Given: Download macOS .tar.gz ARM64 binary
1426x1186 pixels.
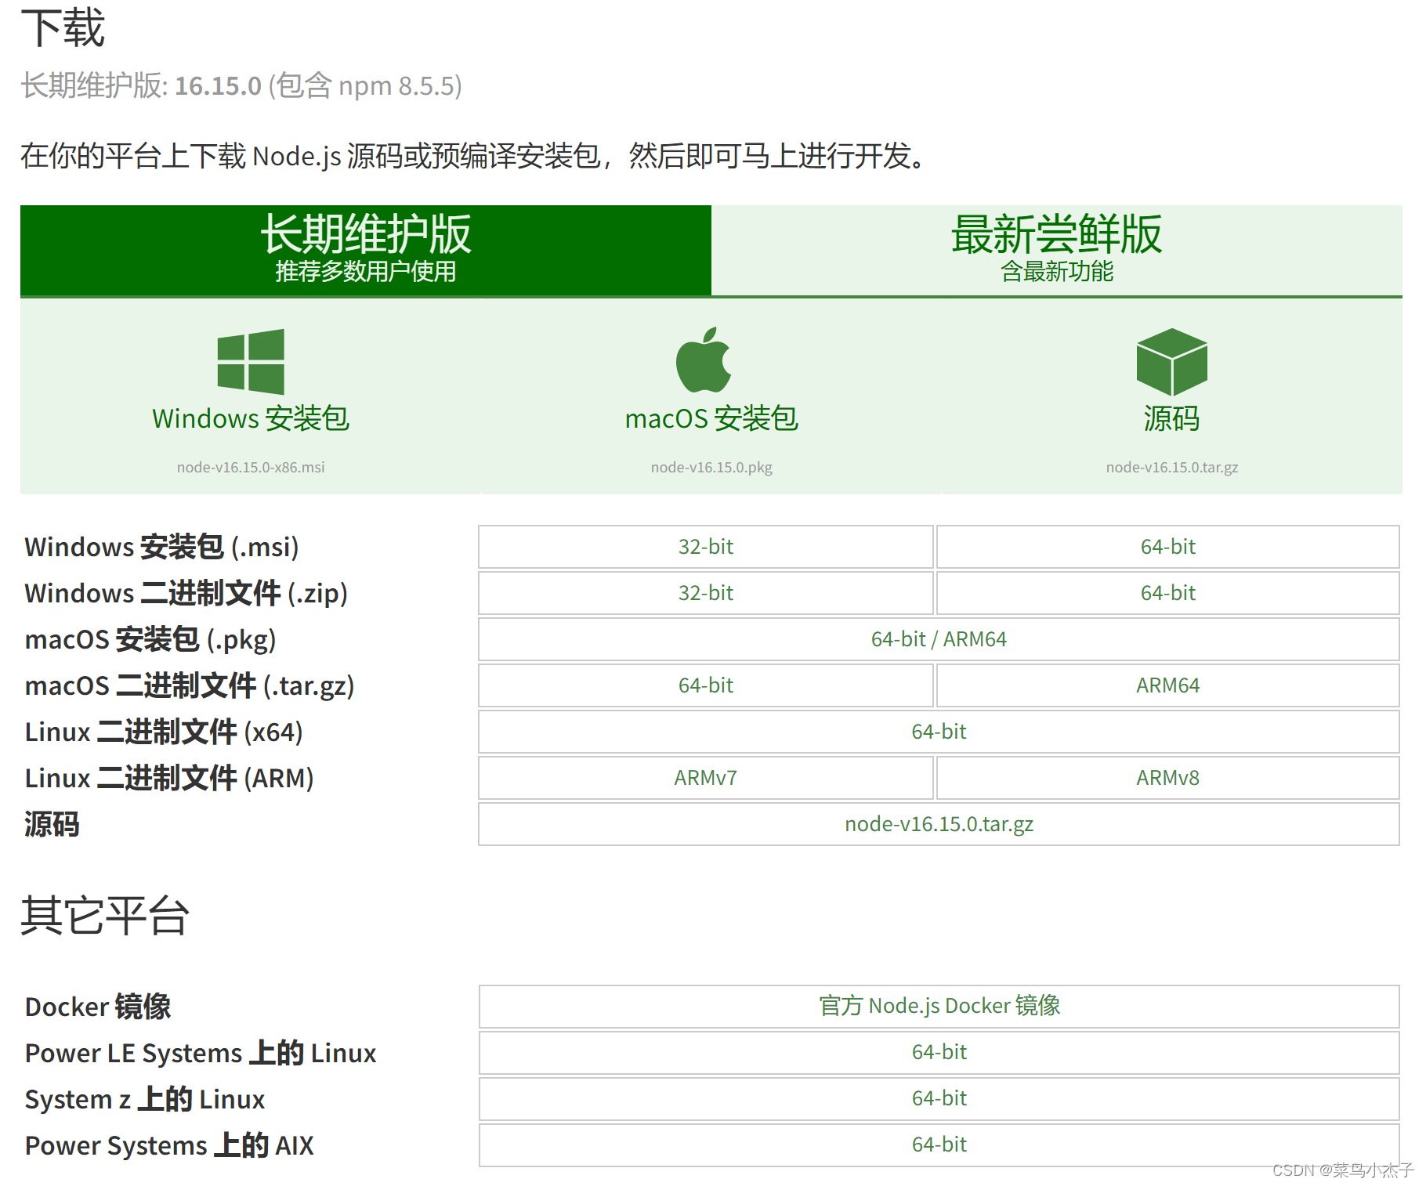Looking at the screenshot, I should point(1168,685).
